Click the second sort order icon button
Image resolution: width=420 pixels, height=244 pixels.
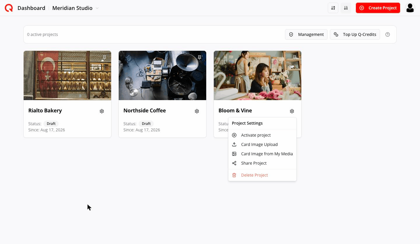346,8
